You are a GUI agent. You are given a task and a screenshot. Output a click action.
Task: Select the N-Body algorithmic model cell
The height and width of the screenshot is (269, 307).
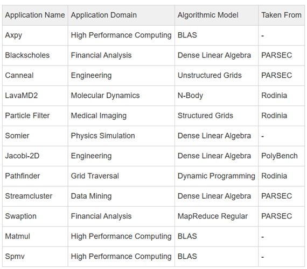(190, 96)
